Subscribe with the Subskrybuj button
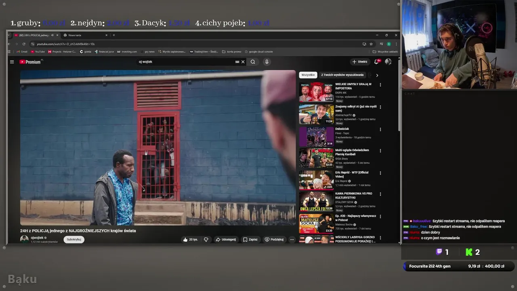517x291 pixels. 74,239
